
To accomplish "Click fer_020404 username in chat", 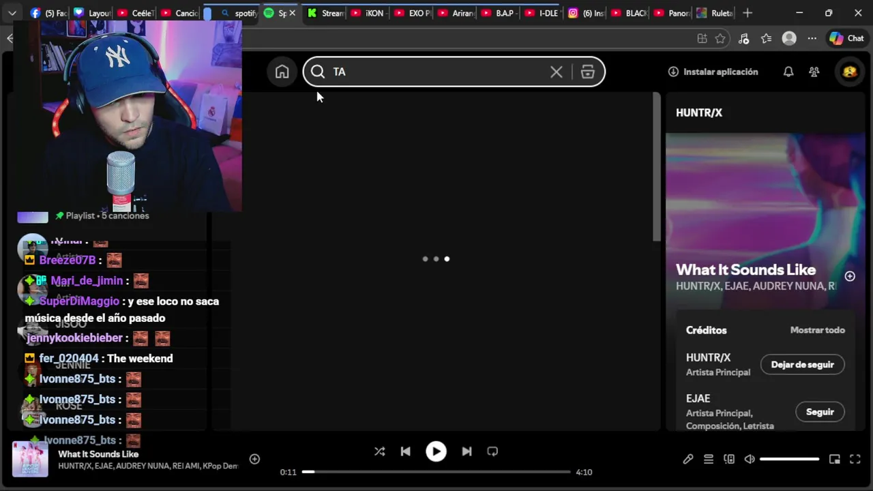I will [69, 359].
